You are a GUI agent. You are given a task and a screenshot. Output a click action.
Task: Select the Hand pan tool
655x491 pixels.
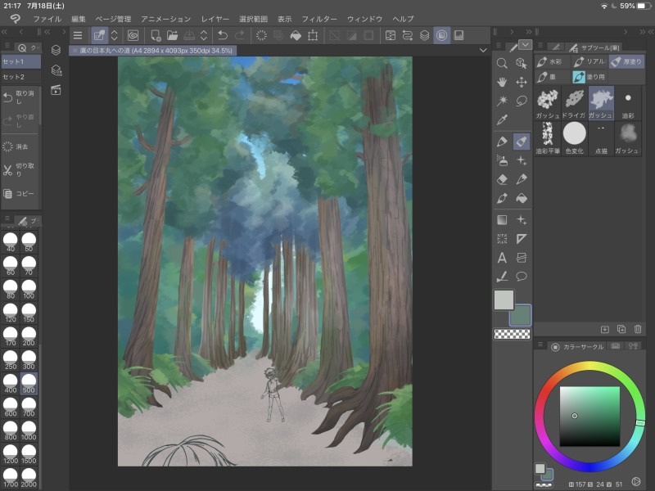point(502,82)
